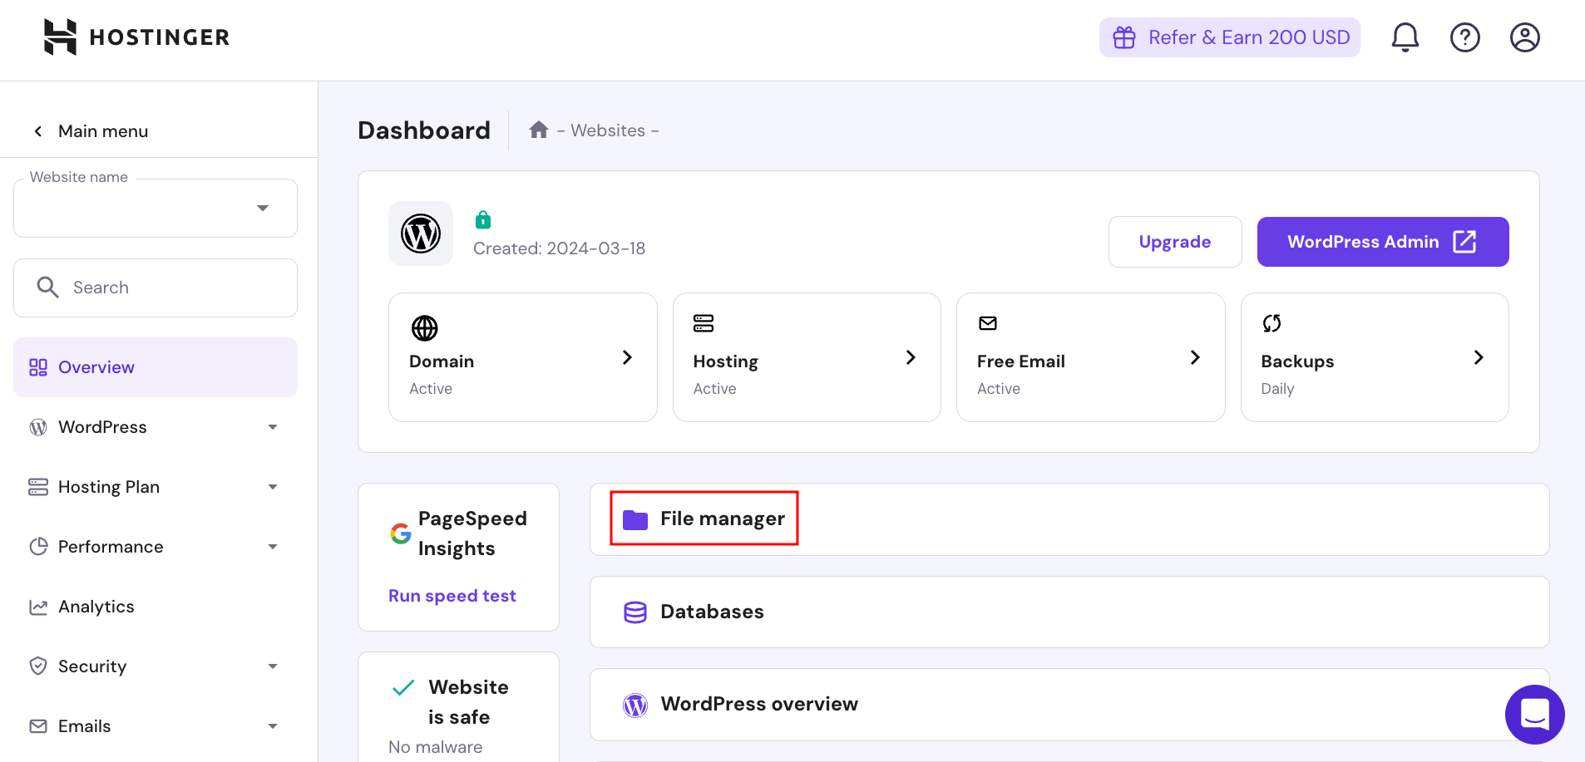1585x762 pixels.
Task: Click the WordPress overview icon
Action: (634, 704)
